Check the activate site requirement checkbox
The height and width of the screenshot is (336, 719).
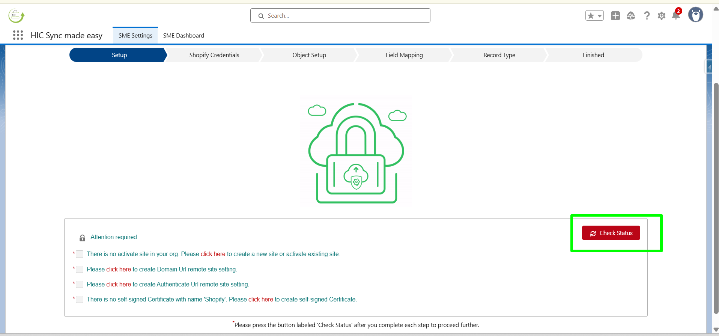[x=80, y=254]
